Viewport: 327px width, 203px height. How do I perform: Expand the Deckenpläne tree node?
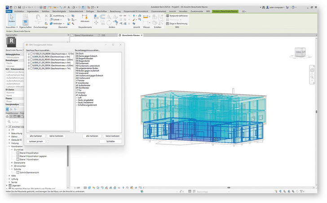tap(12, 163)
